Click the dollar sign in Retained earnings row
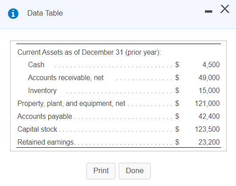The height and width of the screenshot is (186, 236). tap(177, 142)
